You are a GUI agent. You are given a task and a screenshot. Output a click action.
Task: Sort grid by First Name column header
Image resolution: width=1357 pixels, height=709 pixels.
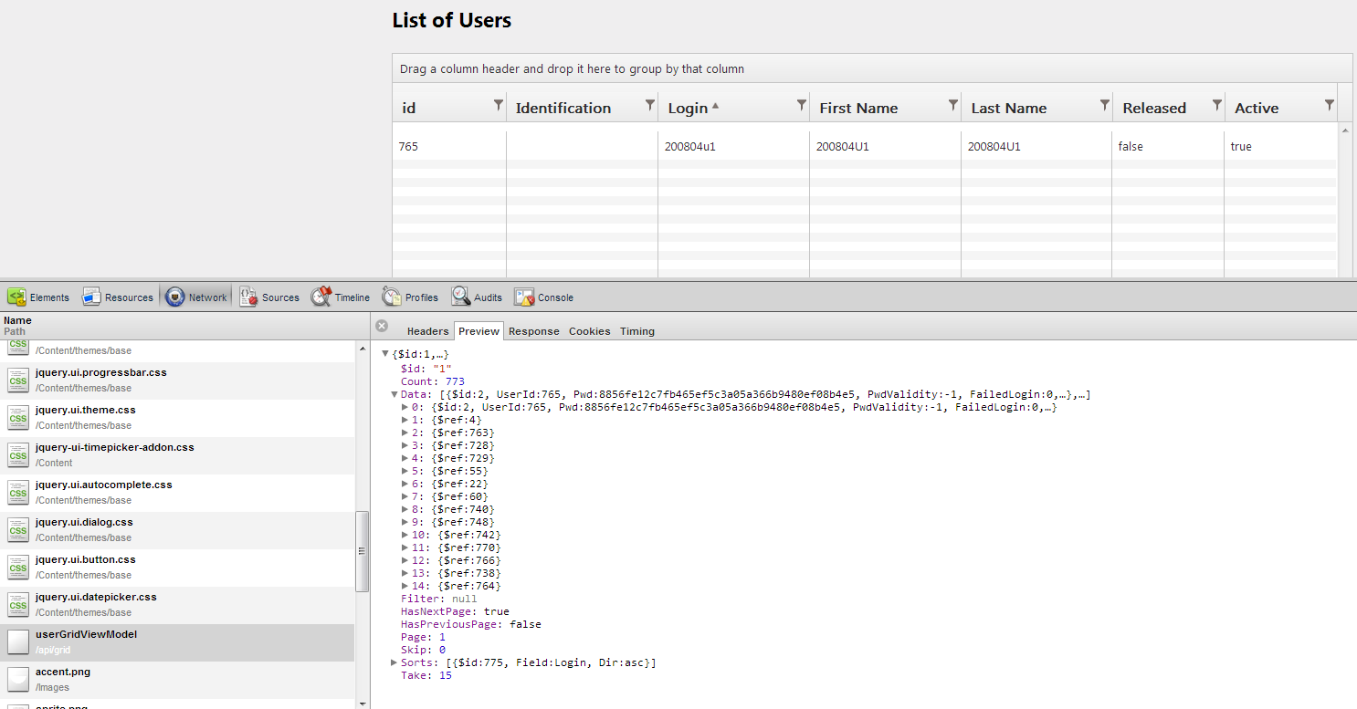pyautogui.click(x=858, y=108)
